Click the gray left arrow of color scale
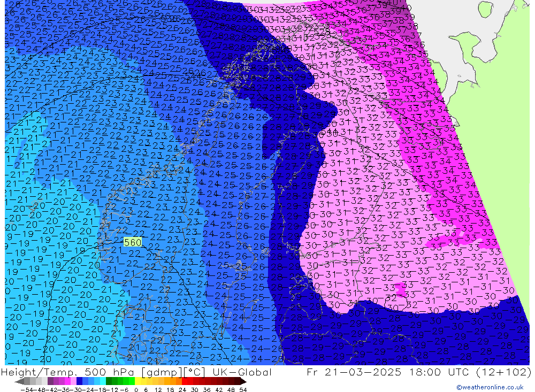 (20, 382)
